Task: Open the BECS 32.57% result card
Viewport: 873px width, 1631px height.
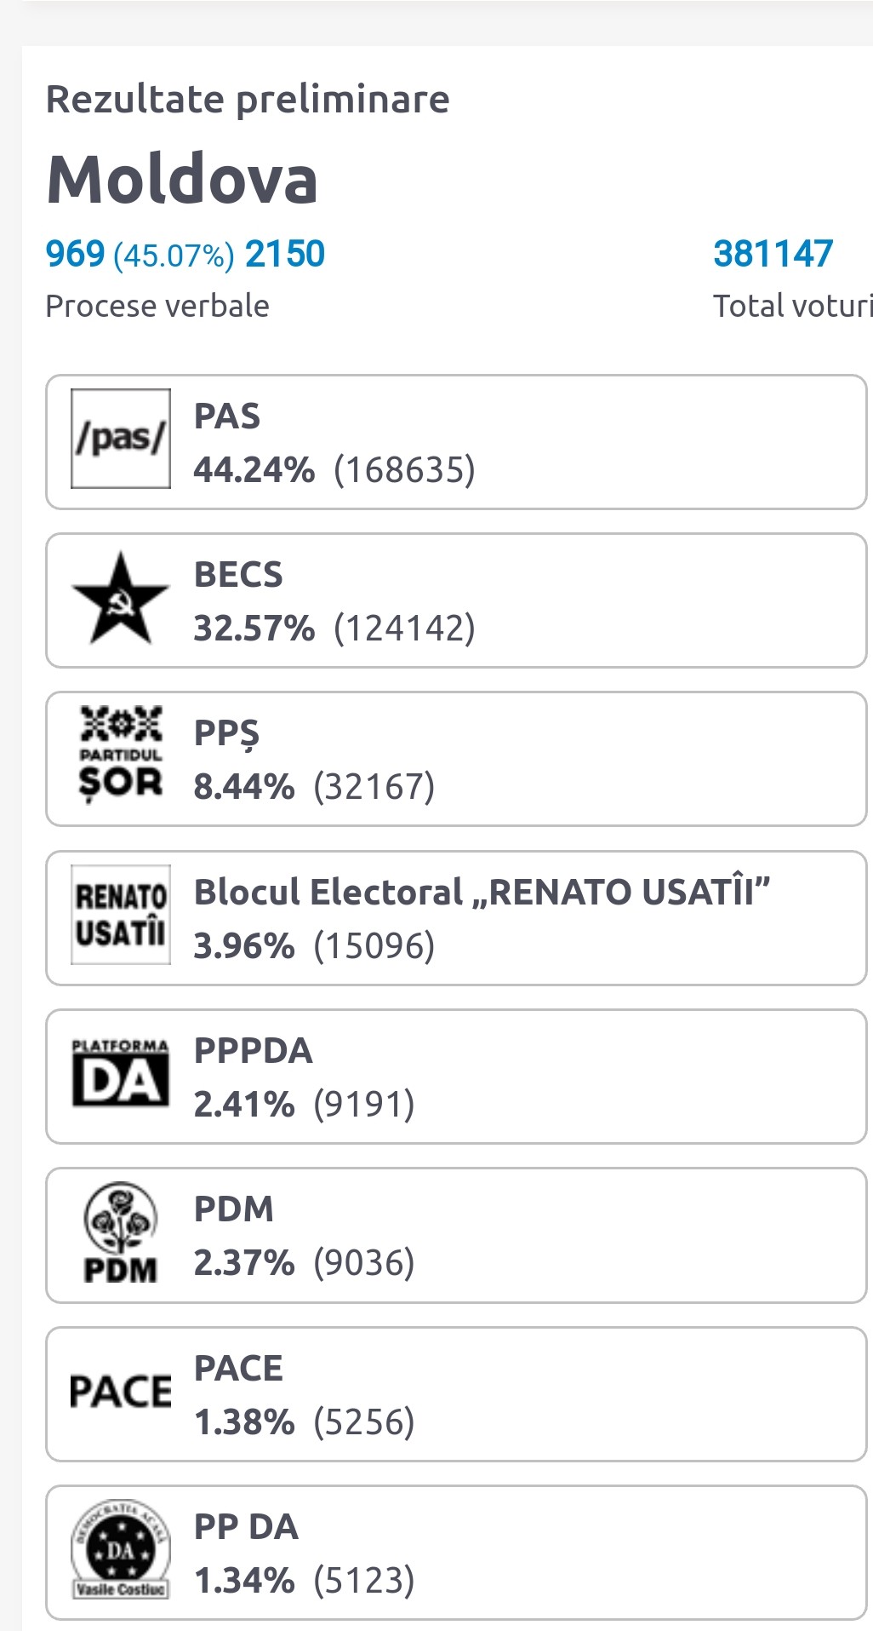Action: pyautogui.click(x=456, y=600)
